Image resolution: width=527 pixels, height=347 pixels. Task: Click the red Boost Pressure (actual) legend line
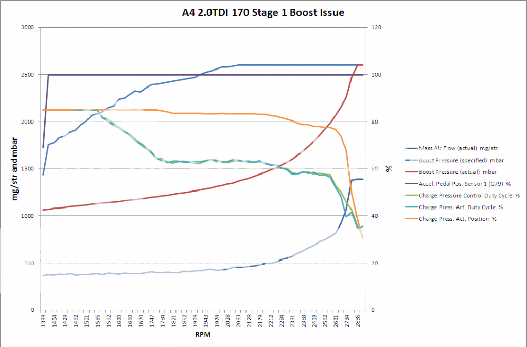tap(412, 172)
